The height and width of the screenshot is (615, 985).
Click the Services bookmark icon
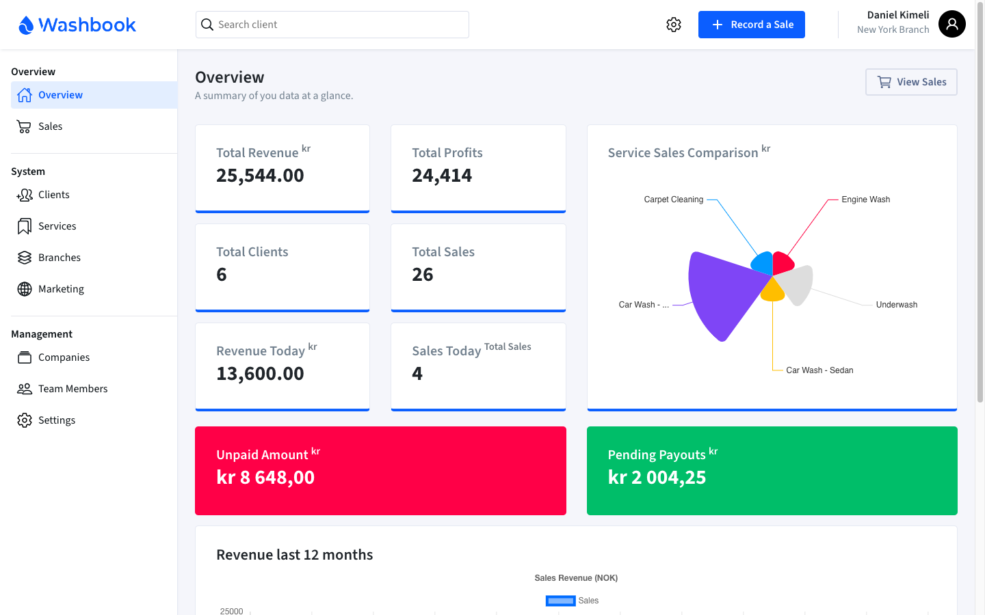[25, 226]
